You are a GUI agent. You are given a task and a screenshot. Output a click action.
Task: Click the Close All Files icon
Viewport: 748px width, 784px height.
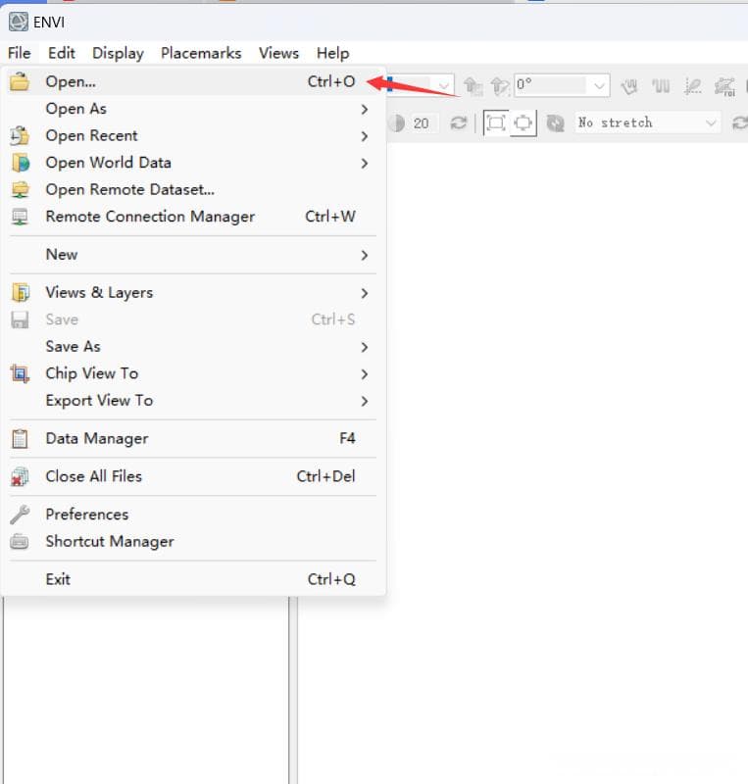coord(20,476)
